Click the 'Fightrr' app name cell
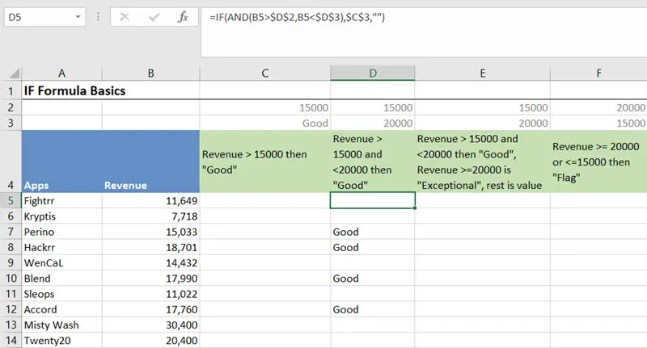Viewport: 647px width, 348px height. pos(62,201)
